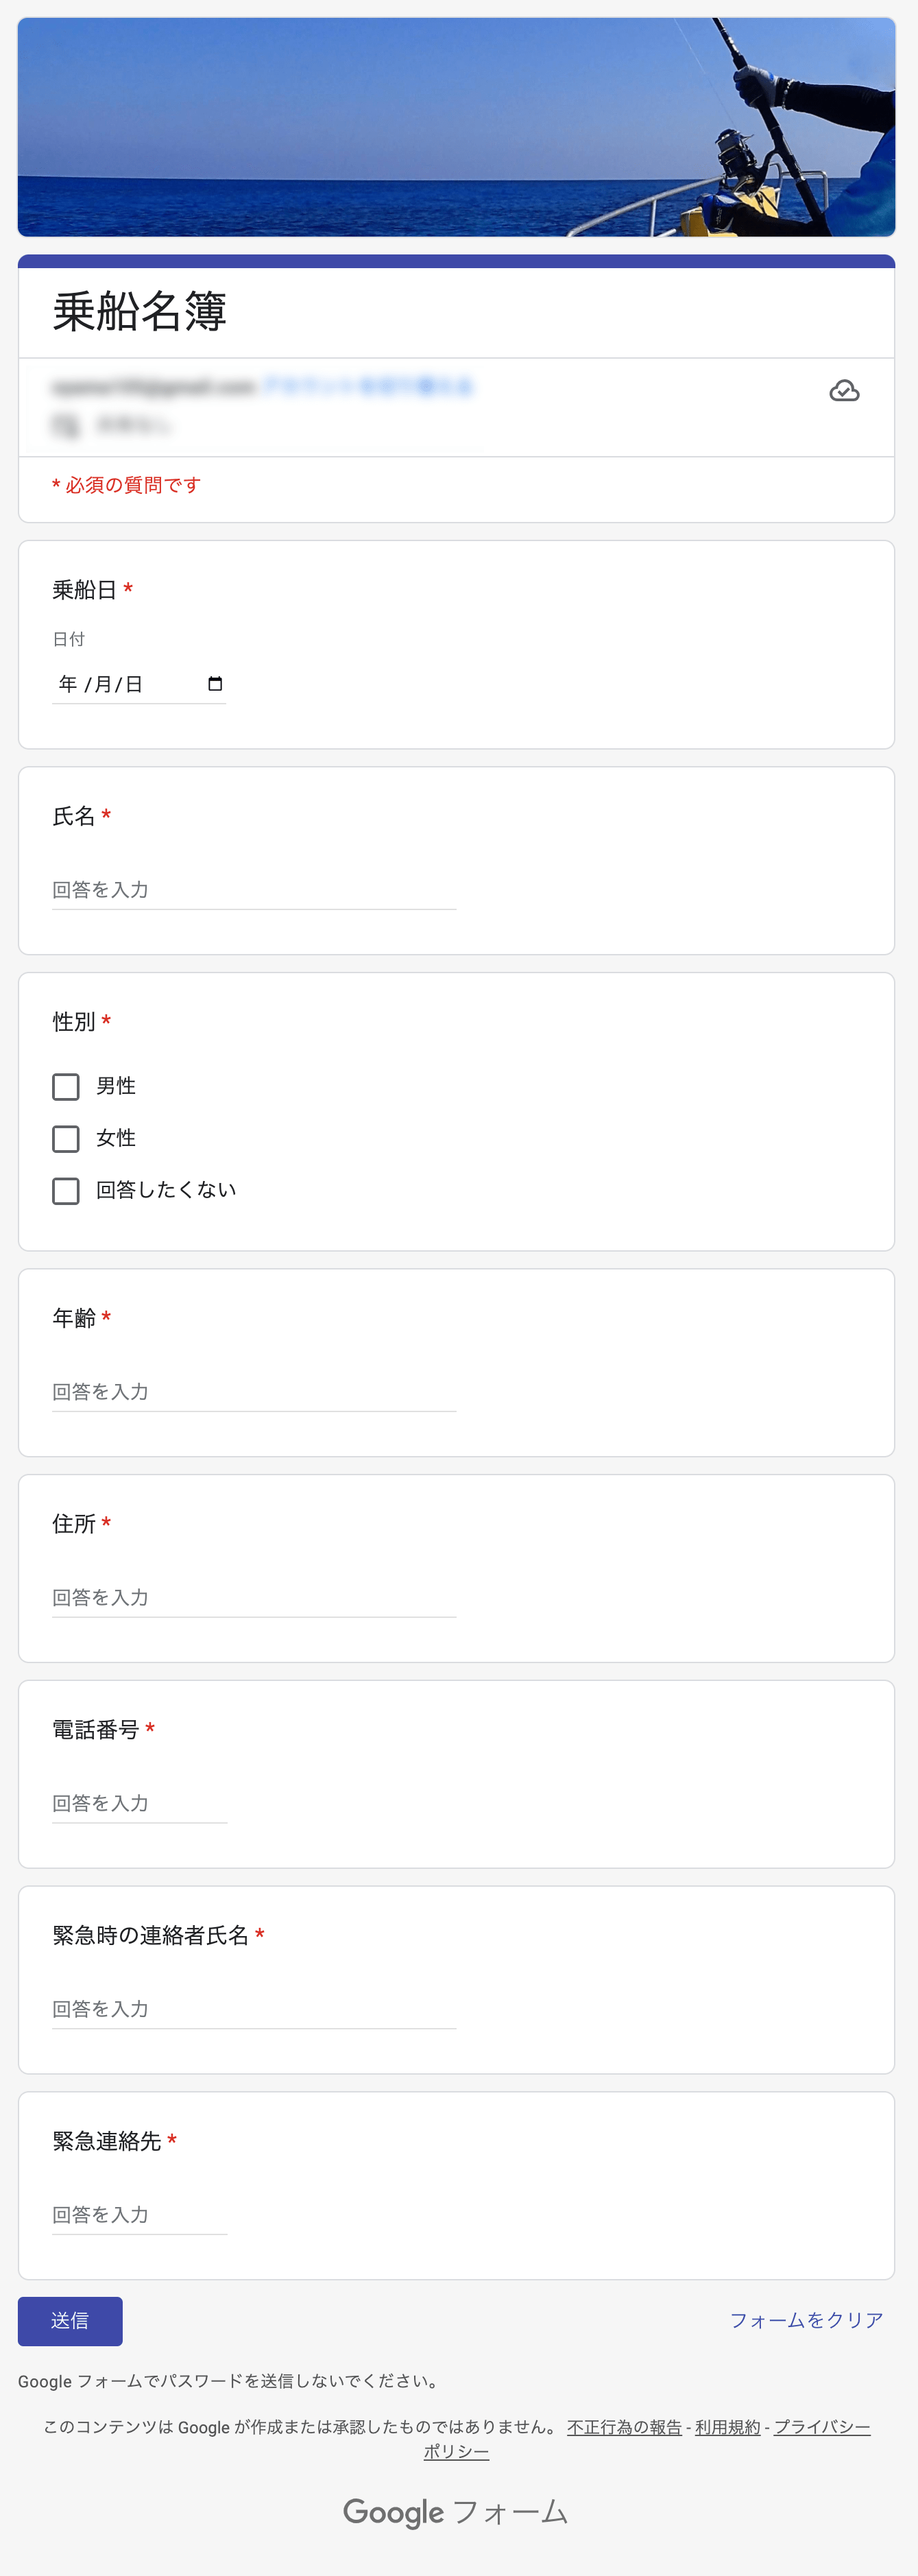Image resolution: width=918 pixels, height=2576 pixels.
Task: Open the 不正行為の報告 link
Action: click(624, 2427)
